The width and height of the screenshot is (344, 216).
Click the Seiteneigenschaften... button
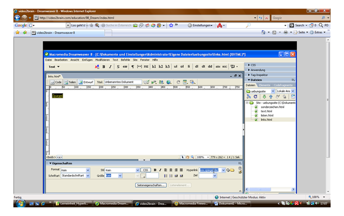[x=151, y=185]
